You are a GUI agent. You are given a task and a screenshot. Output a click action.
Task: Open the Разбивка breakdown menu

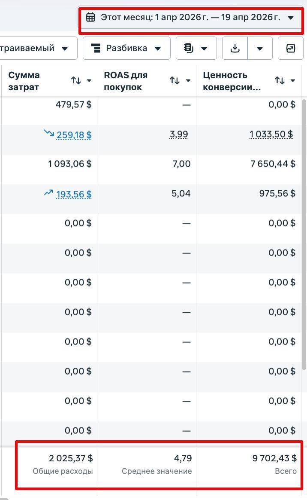click(126, 48)
